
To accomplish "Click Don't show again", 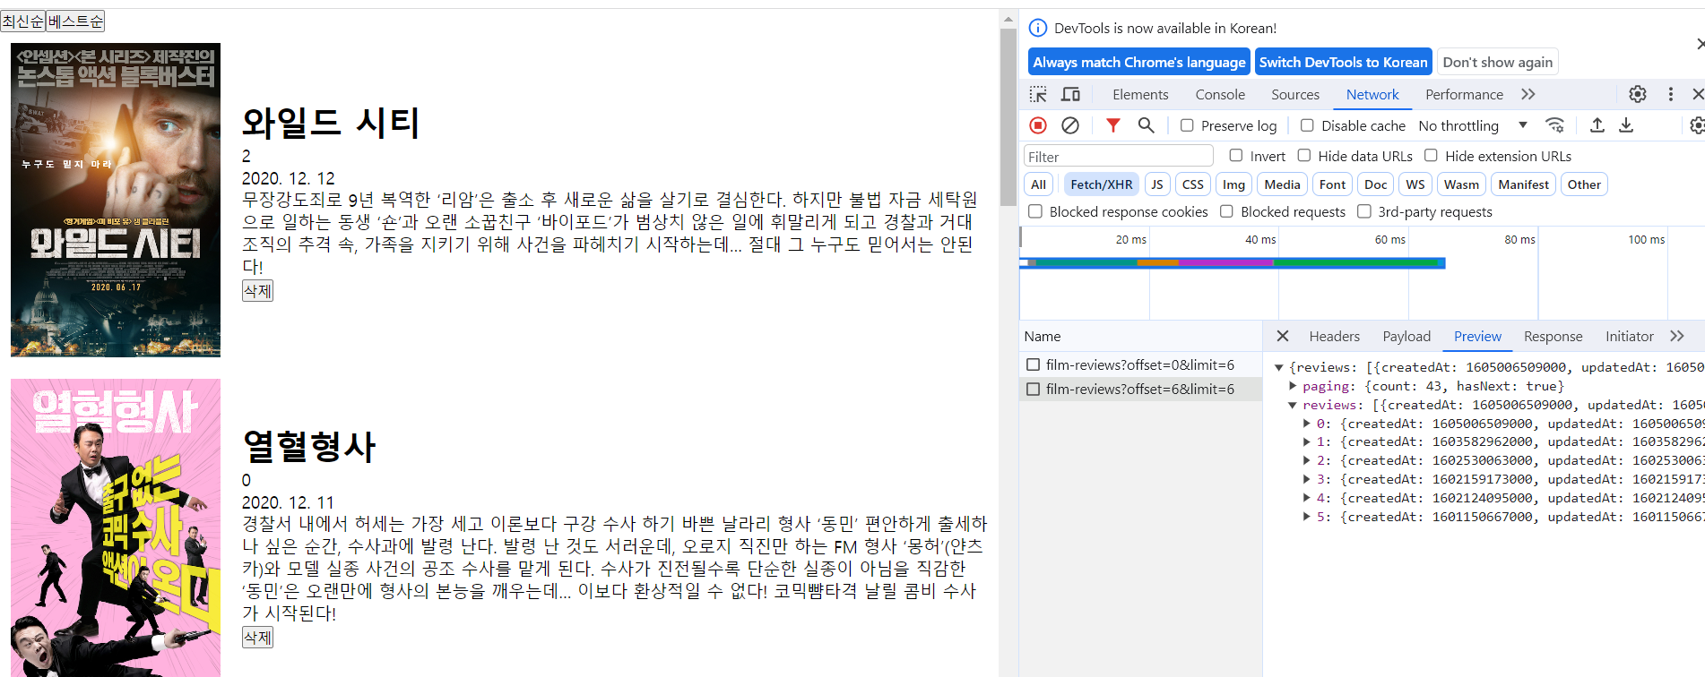I will (1497, 62).
